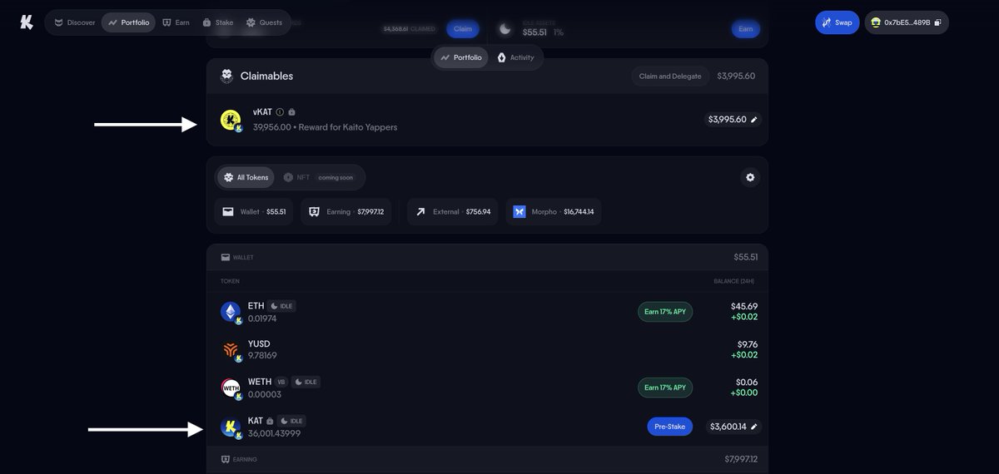Open the Stake page

pyautogui.click(x=218, y=22)
